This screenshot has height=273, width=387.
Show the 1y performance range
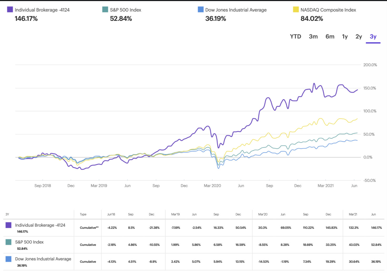coord(345,37)
